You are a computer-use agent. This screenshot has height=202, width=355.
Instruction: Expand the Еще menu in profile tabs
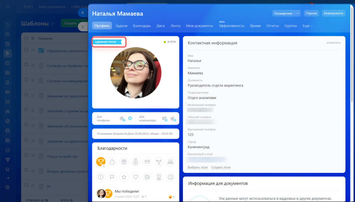tap(308, 26)
